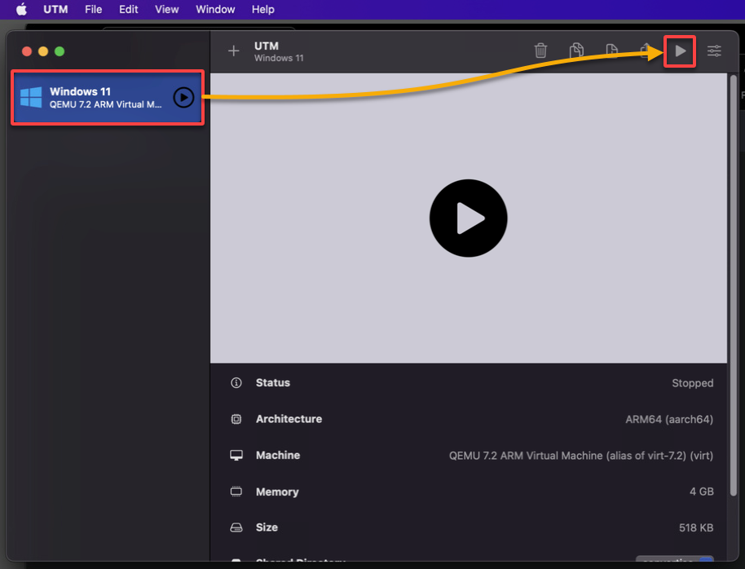Viewport: 745px width, 569px height.
Task: Click the '518 KB' size value
Action: 696,527
